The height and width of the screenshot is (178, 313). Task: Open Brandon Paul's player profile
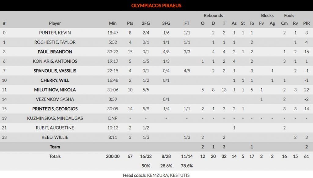click(x=55, y=52)
